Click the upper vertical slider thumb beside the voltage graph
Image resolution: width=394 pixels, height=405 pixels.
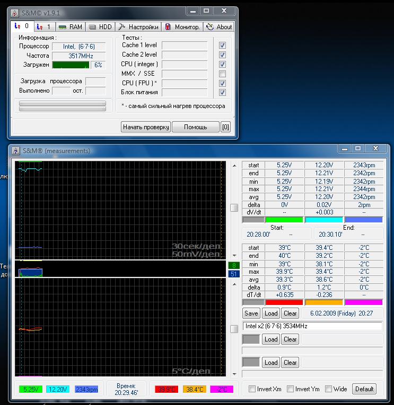(x=234, y=208)
